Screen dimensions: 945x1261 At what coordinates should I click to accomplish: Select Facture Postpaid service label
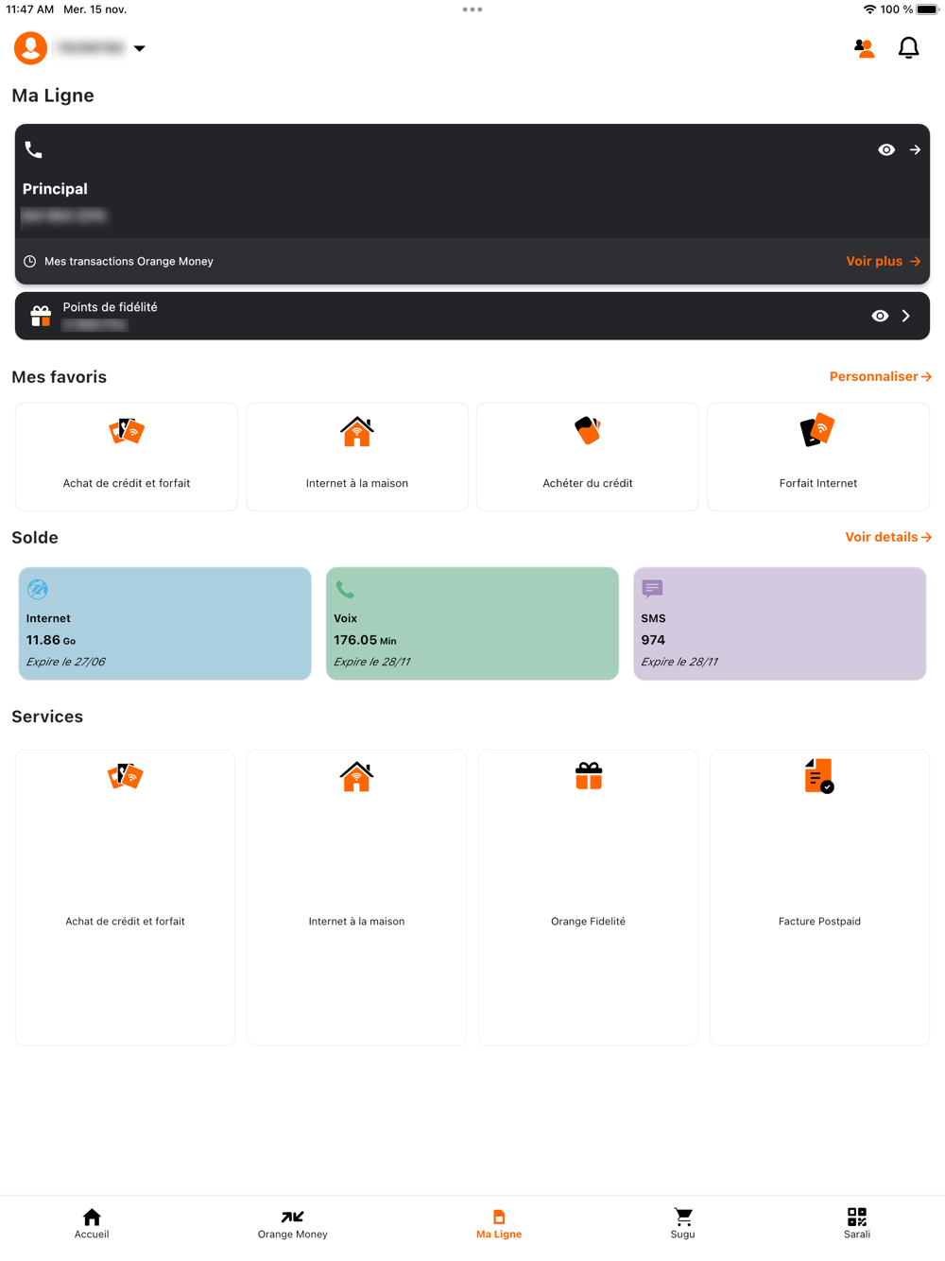click(819, 922)
